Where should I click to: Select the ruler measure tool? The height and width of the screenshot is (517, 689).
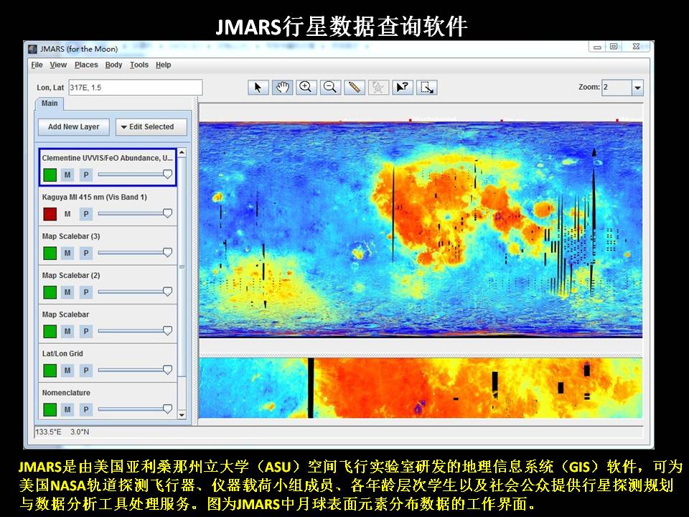[x=354, y=88]
